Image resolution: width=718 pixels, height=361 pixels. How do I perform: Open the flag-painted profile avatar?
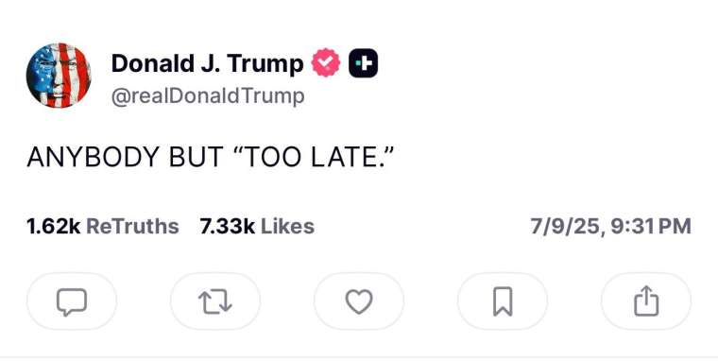59,76
